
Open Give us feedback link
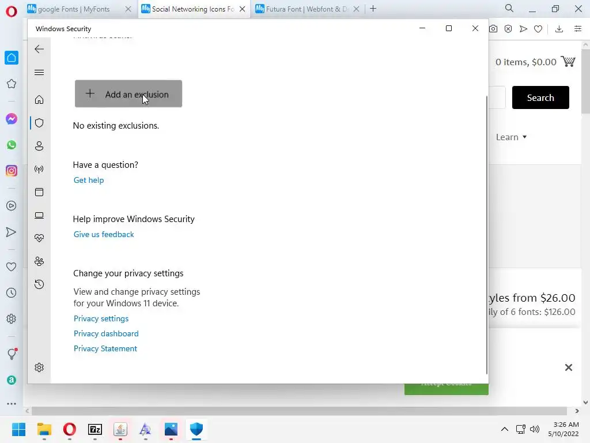(104, 234)
